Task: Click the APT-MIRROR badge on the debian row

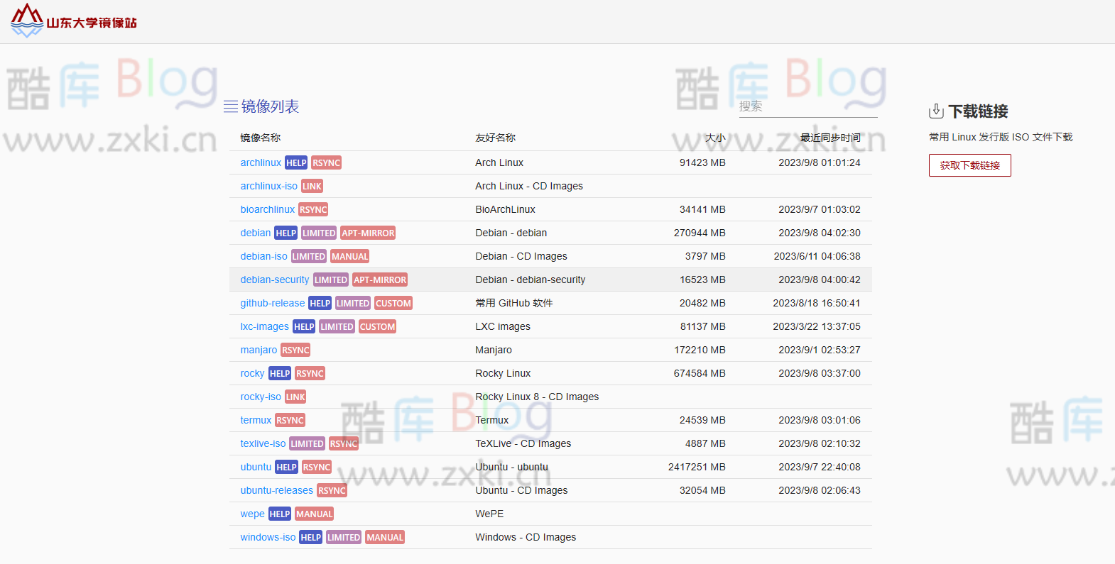Action: click(368, 233)
